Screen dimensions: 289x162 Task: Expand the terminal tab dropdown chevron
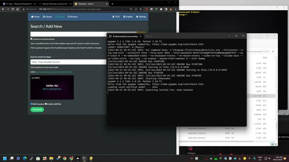[151, 36]
